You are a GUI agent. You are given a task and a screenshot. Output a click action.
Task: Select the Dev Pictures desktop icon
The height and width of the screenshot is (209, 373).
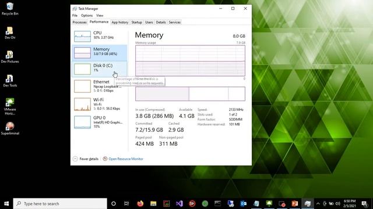tap(10, 57)
